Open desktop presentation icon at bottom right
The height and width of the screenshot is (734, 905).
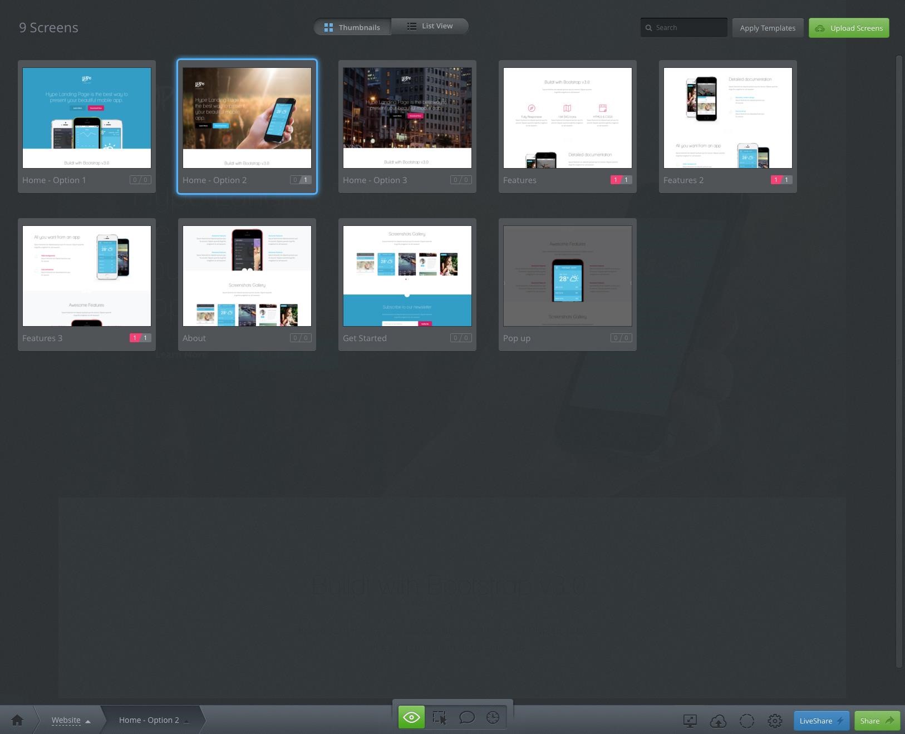[690, 721]
